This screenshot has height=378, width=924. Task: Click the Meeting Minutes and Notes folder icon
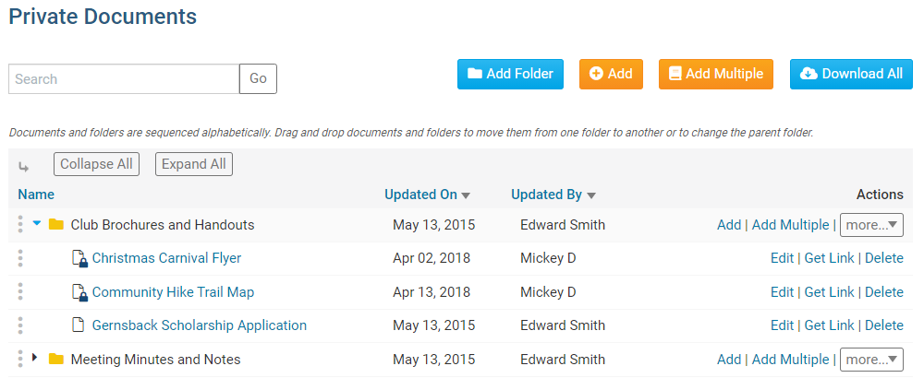tap(56, 360)
